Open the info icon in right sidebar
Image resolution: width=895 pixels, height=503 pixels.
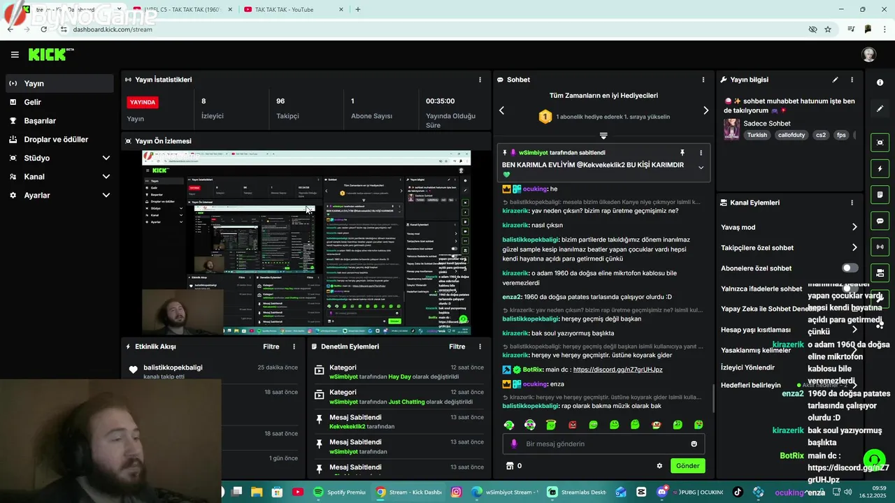880,82
